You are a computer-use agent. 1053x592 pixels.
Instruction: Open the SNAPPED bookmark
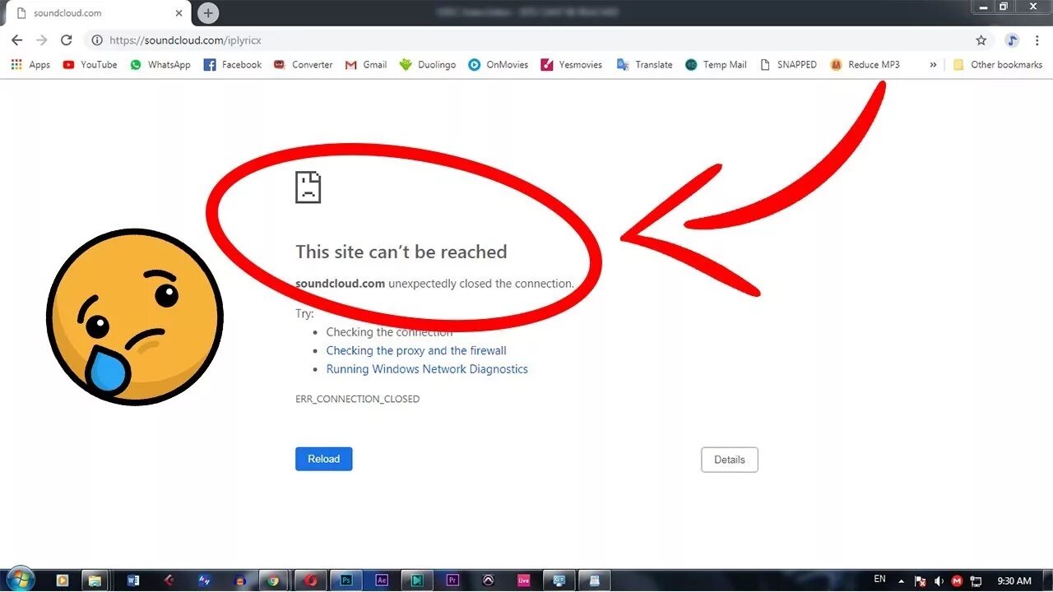pyautogui.click(x=788, y=65)
